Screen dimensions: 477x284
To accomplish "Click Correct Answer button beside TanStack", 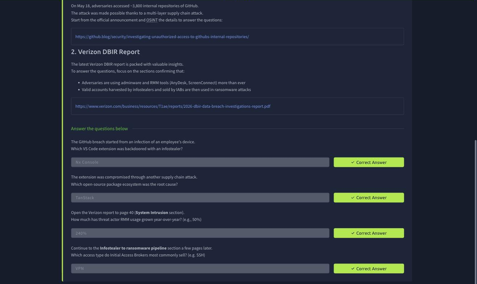I will (x=369, y=198).
